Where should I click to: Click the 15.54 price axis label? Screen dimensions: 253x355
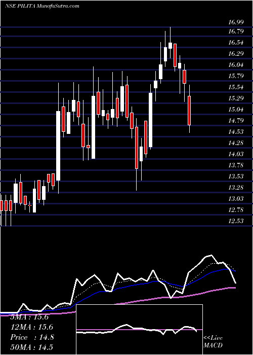(236, 87)
